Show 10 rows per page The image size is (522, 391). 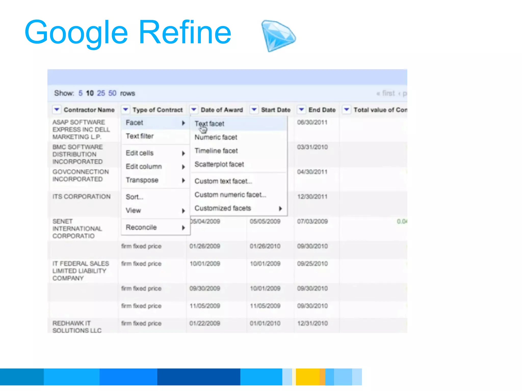90,93
